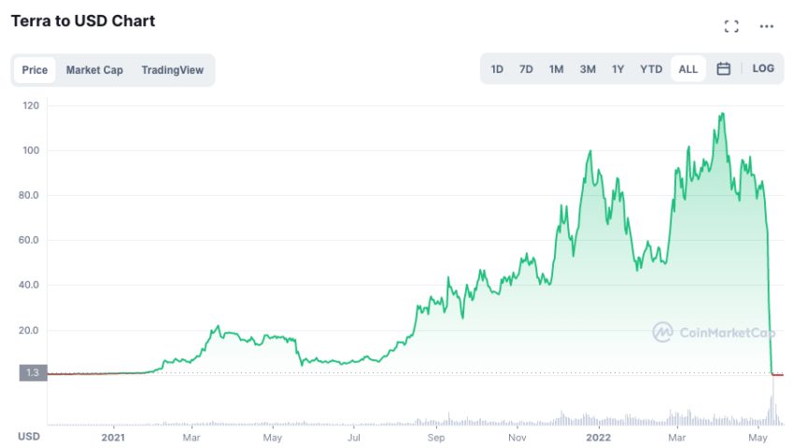Switch to the Market Cap tab
The width and height of the screenshot is (794, 448).
coord(94,70)
